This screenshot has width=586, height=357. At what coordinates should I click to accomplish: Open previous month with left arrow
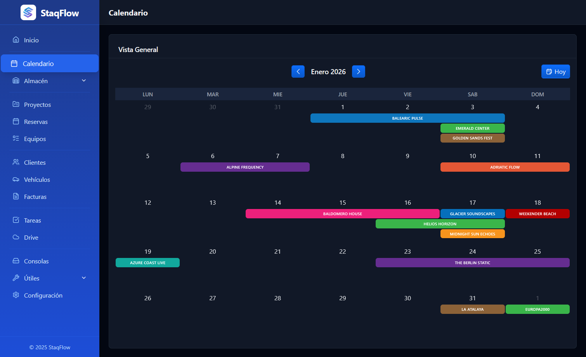coord(298,71)
